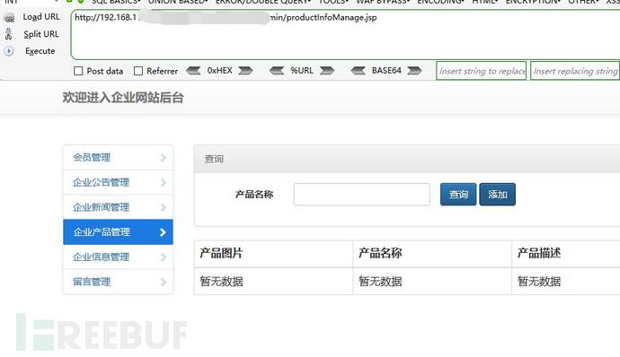Click 暂无数据 under the 产品名称 column
This screenshot has height=357, width=620.
point(380,282)
